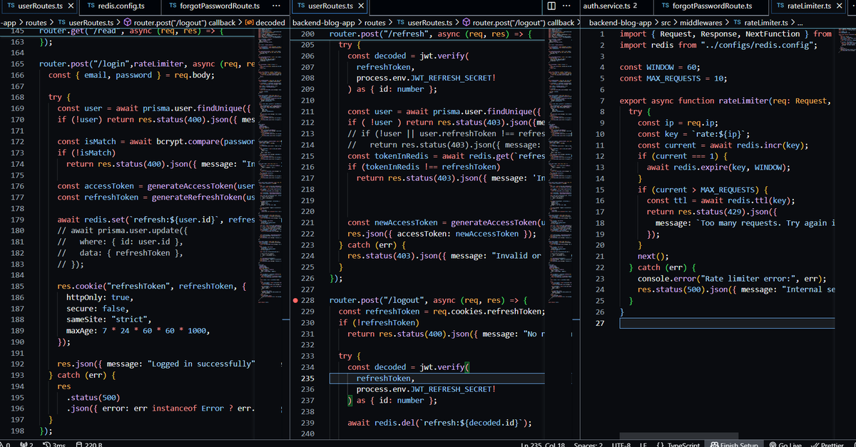Click line 'const WINDOW = 60;' in rateLimiter.ts

659,67
